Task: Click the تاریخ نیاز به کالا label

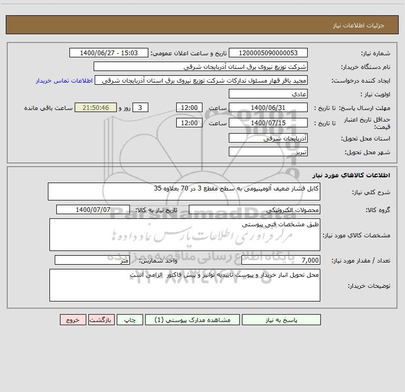Action: point(157,210)
